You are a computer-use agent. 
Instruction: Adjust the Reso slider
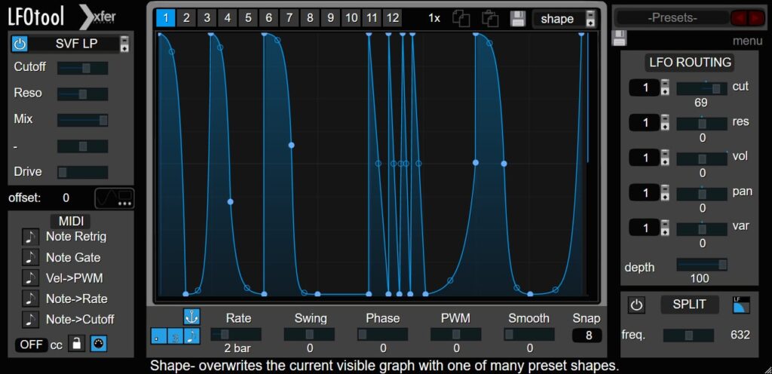click(x=83, y=94)
